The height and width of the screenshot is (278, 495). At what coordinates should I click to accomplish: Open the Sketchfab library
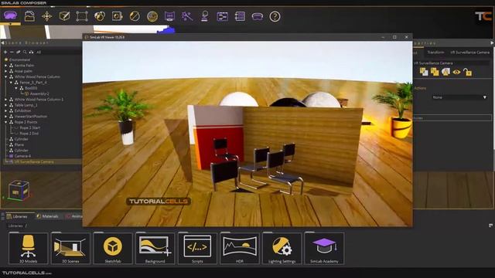pos(113,249)
